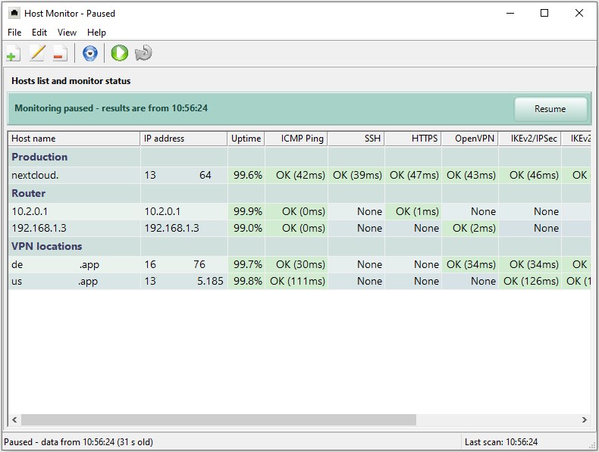Click the HTTPS column header
The image size is (599, 452).
click(413, 139)
